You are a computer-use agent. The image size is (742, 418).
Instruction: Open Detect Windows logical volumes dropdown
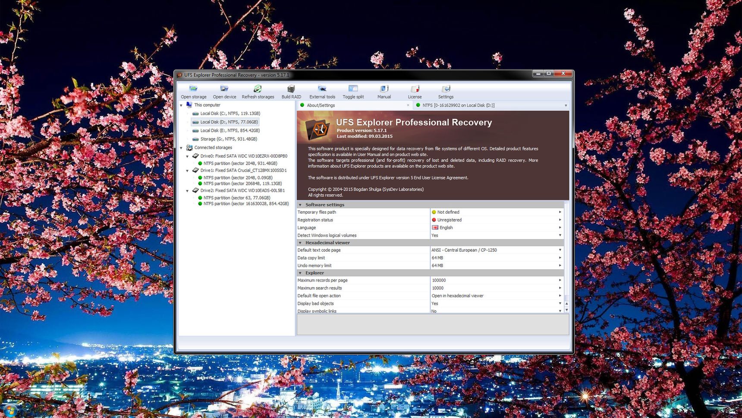click(x=560, y=235)
